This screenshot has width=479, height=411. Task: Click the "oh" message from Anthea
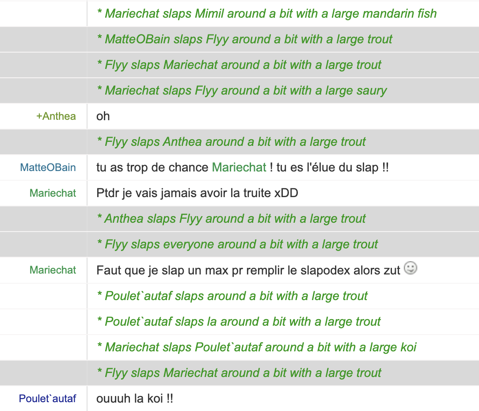(x=103, y=116)
